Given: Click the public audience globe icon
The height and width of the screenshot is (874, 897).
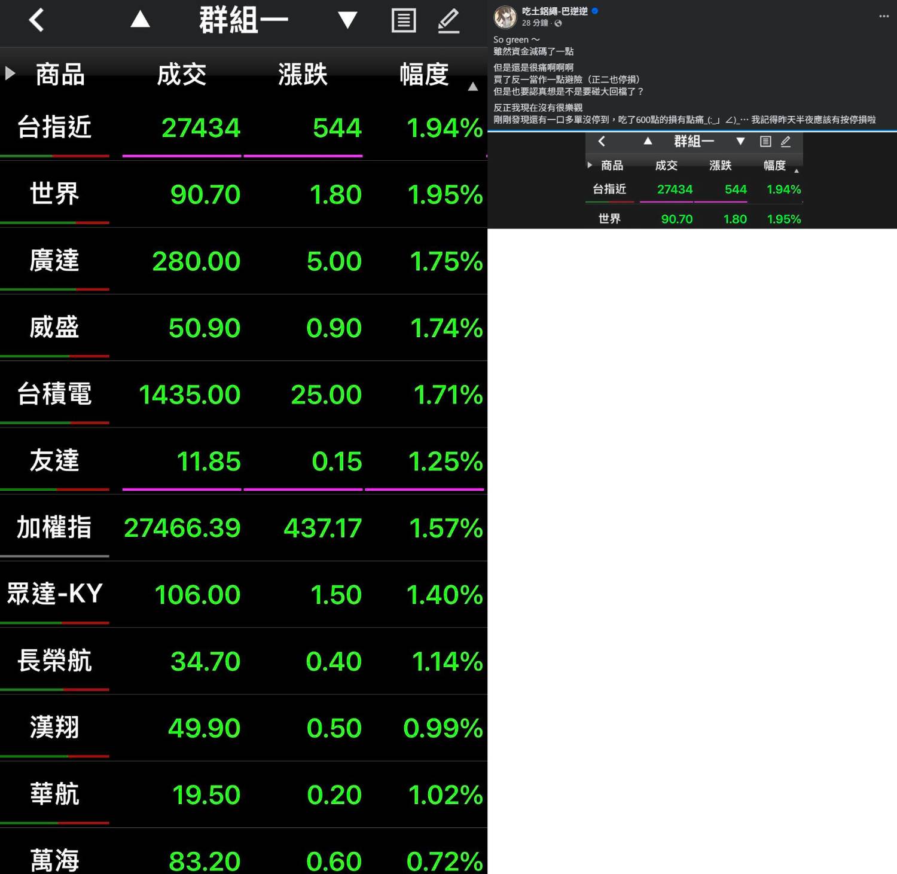Looking at the screenshot, I should pyautogui.click(x=558, y=23).
